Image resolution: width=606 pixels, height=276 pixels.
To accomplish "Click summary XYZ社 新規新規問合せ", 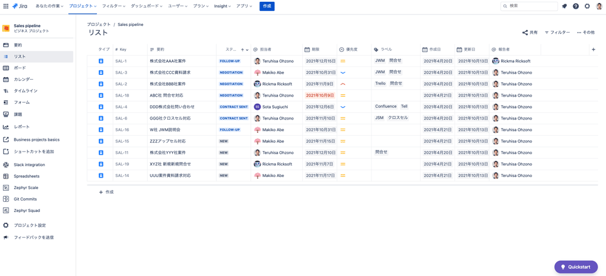I will point(170,164).
